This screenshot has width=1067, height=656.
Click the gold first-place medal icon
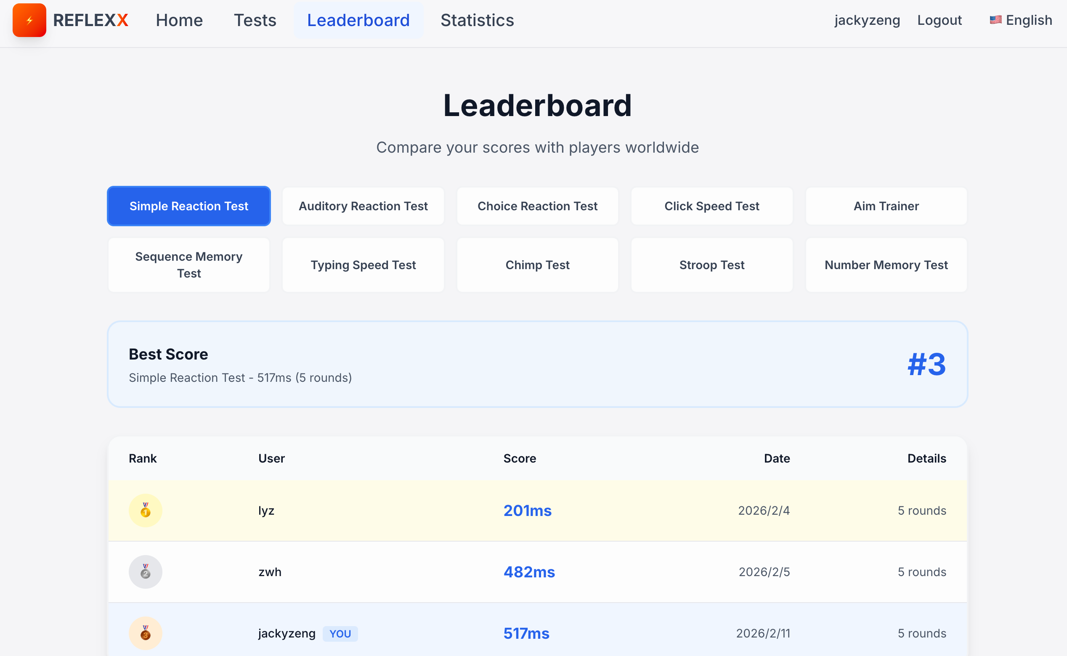point(146,511)
